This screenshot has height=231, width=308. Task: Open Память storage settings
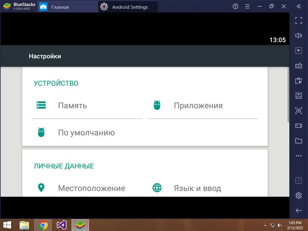point(87,105)
